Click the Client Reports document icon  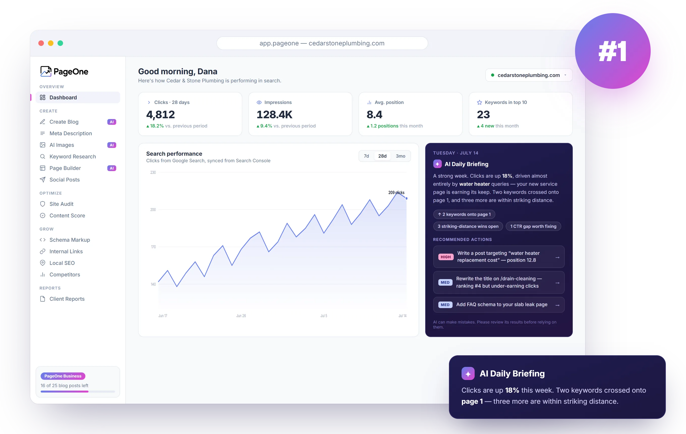point(42,299)
